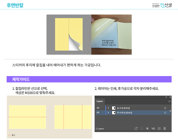Image resolution: width=178 pixels, height=140 pixels.
Task: Click the 친절한 인선생 logo
Action: pyautogui.click(x=162, y=5)
